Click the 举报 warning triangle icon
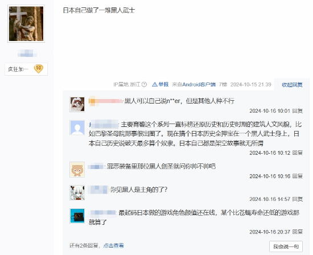The image size is (313, 255). pyautogui.click(x=155, y=84)
